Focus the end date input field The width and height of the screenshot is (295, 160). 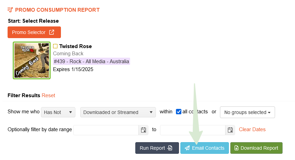tap(193, 130)
